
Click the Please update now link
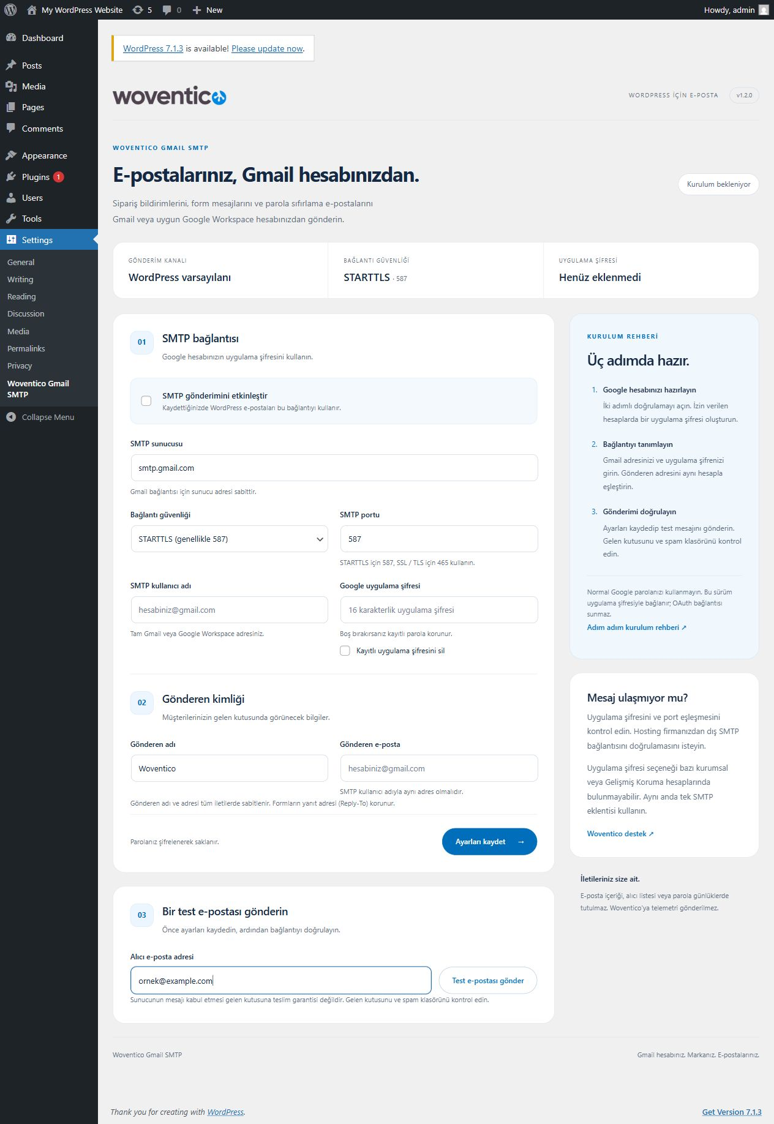click(267, 48)
